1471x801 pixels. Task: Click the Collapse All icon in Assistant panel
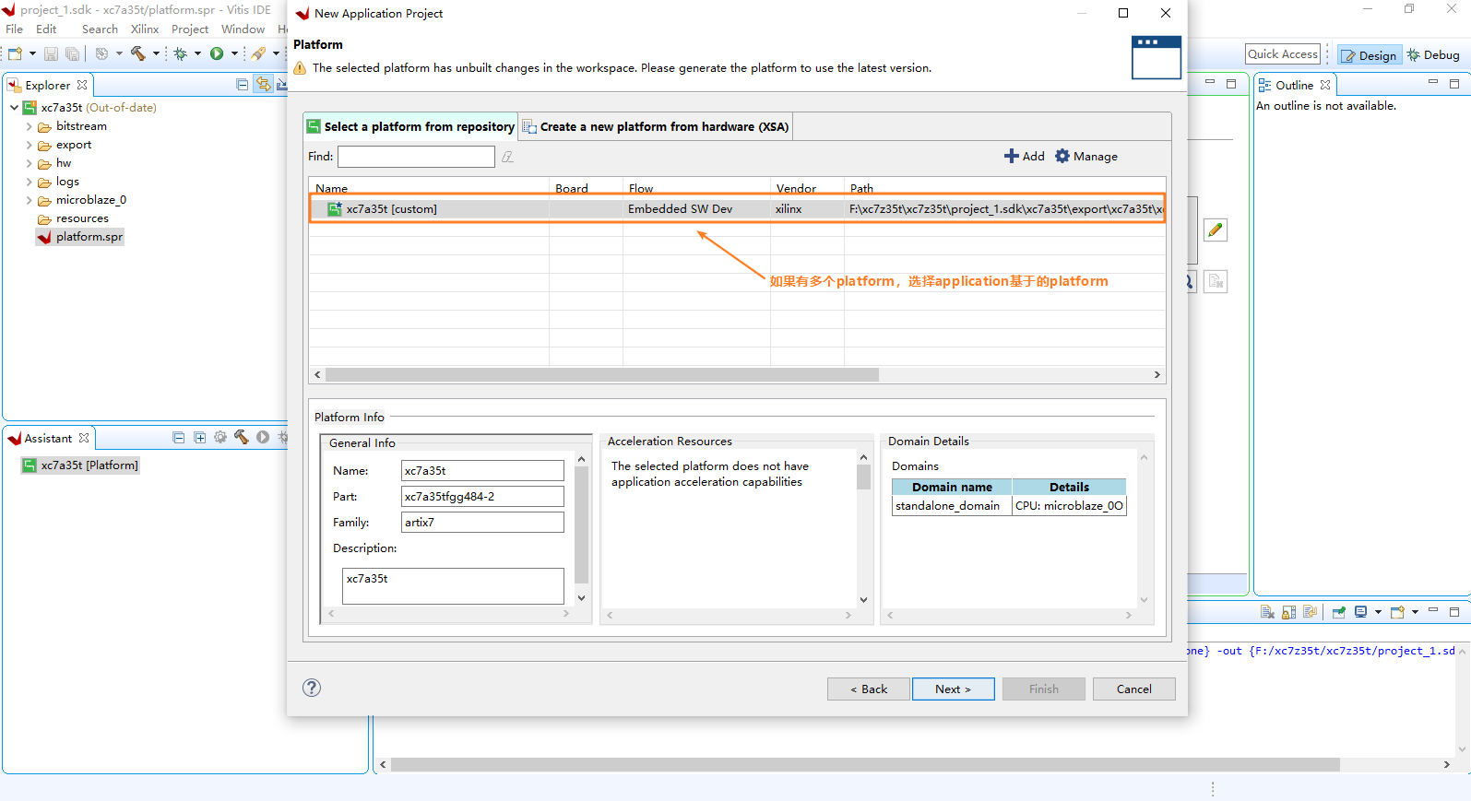[x=179, y=438]
